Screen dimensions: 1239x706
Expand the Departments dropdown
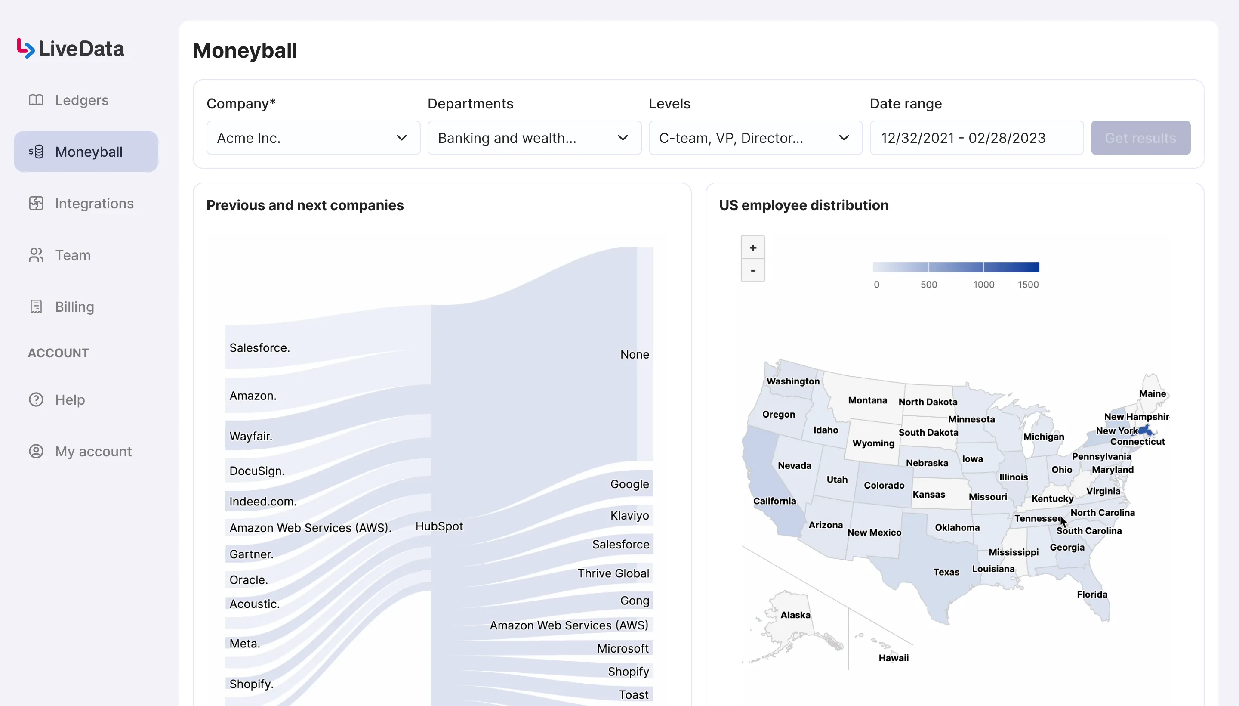(534, 138)
